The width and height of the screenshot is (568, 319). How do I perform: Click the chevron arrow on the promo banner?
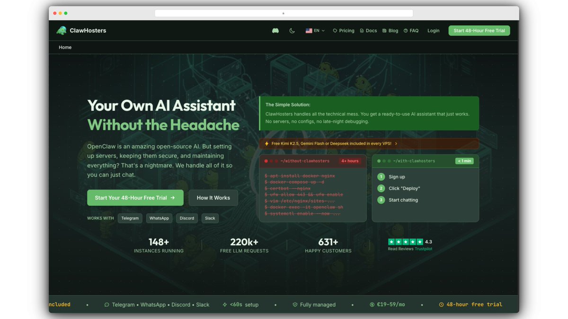click(396, 144)
